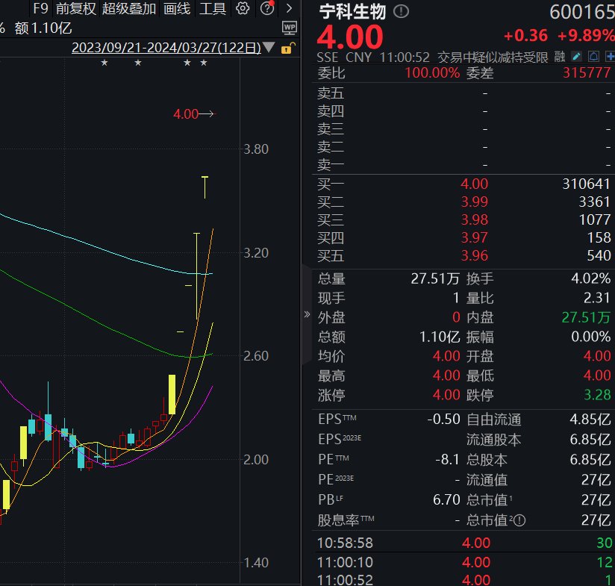The image size is (615, 586).
Task: Open the chart settings gear icon
Action: (x=243, y=8)
